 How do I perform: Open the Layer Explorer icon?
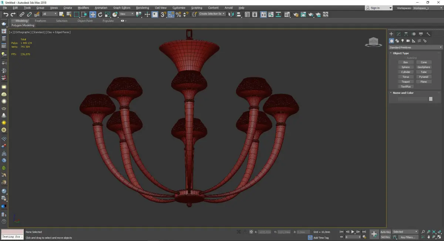(255, 14)
